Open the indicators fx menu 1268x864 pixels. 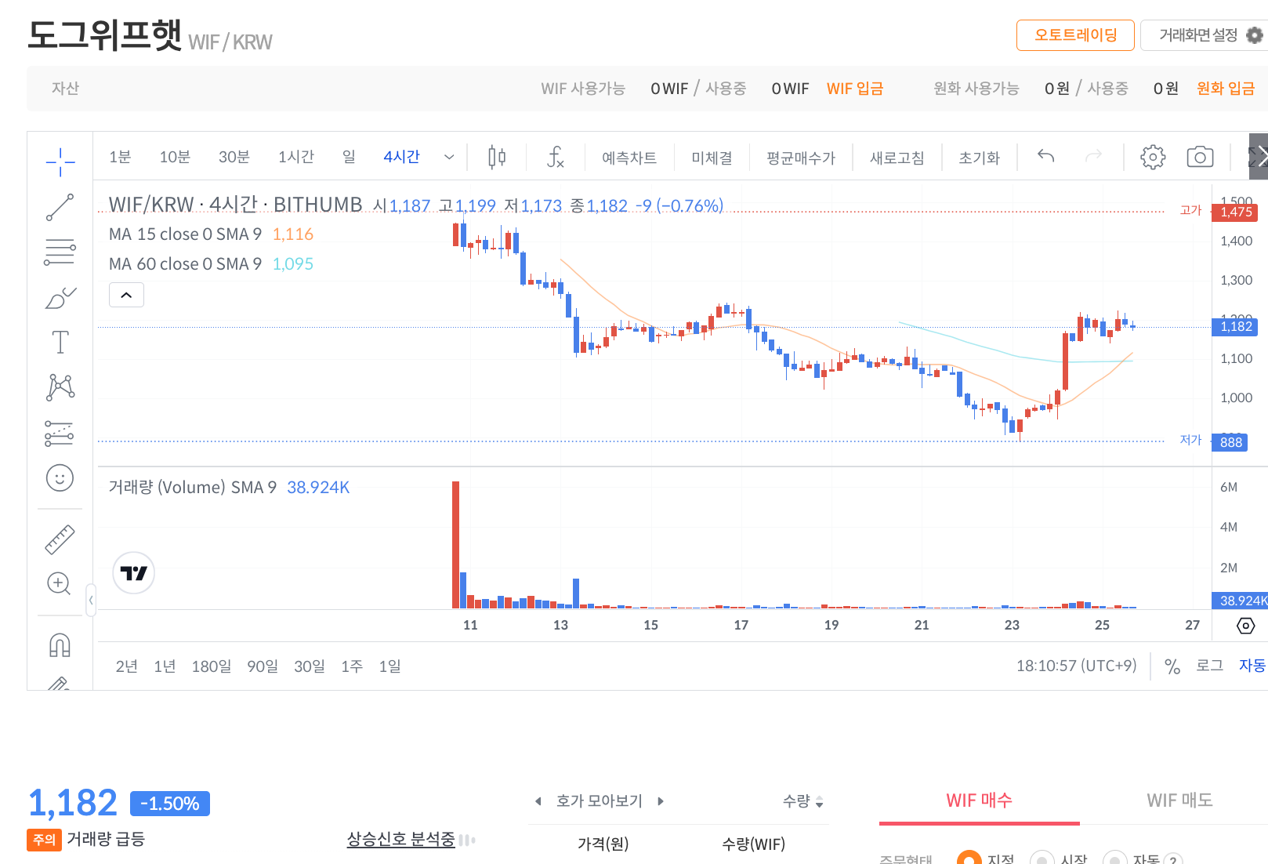[555, 157]
